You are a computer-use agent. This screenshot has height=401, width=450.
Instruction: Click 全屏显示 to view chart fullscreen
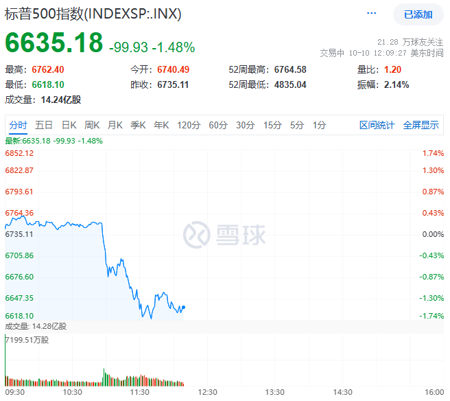[421, 125]
